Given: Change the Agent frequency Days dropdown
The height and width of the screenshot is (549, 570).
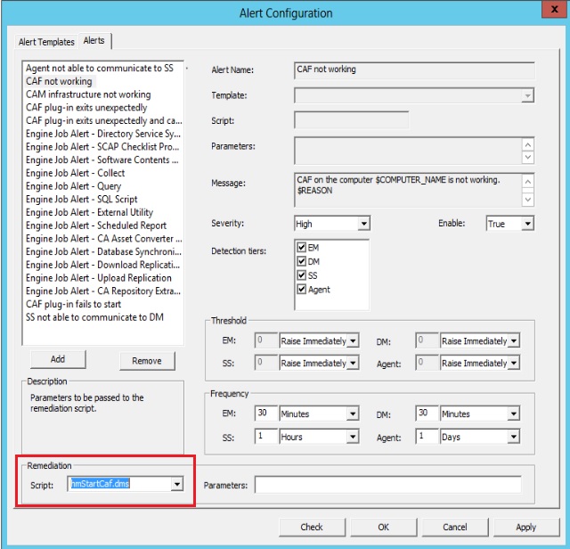Looking at the screenshot, I should (513, 437).
